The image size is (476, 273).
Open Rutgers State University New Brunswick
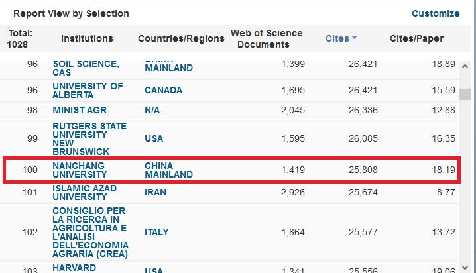[89, 138]
